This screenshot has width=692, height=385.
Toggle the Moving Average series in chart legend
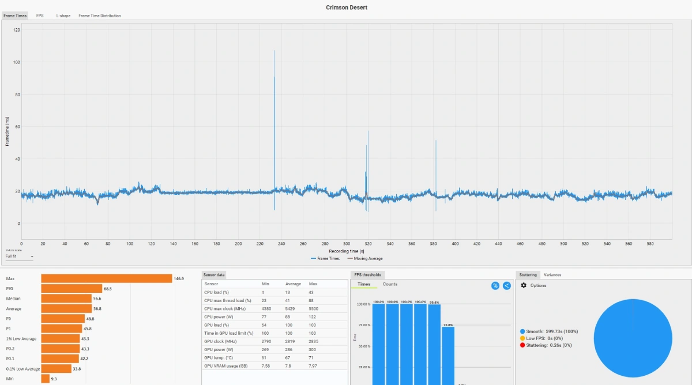(364, 258)
